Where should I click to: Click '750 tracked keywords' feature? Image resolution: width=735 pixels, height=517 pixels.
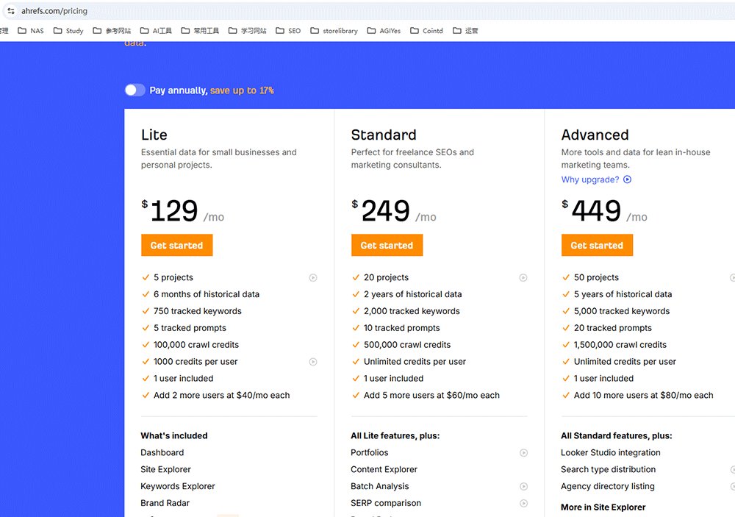pyautogui.click(x=197, y=311)
